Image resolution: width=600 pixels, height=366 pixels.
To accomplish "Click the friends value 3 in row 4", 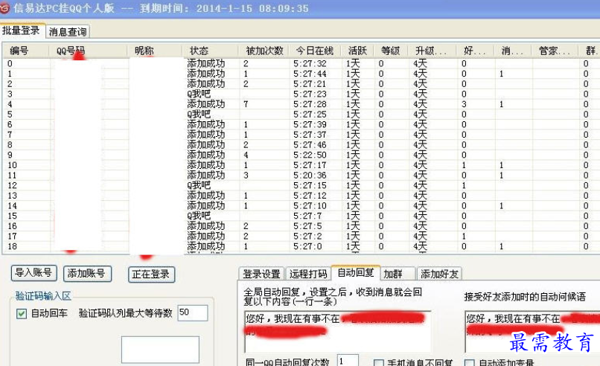I will click(464, 104).
